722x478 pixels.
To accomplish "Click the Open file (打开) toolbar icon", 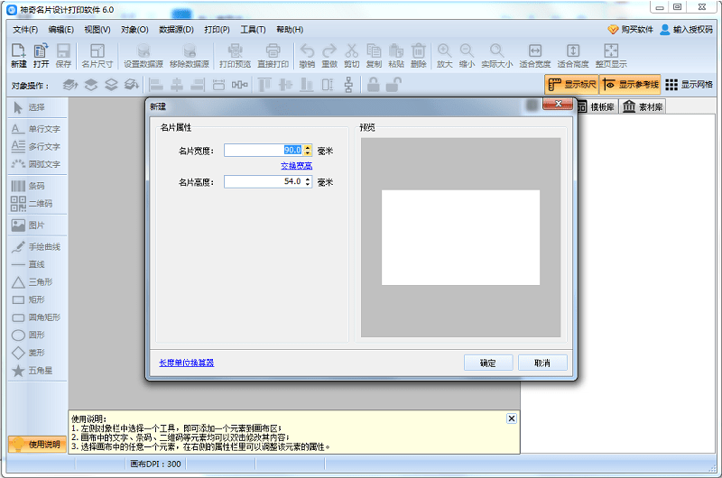I will point(42,55).
